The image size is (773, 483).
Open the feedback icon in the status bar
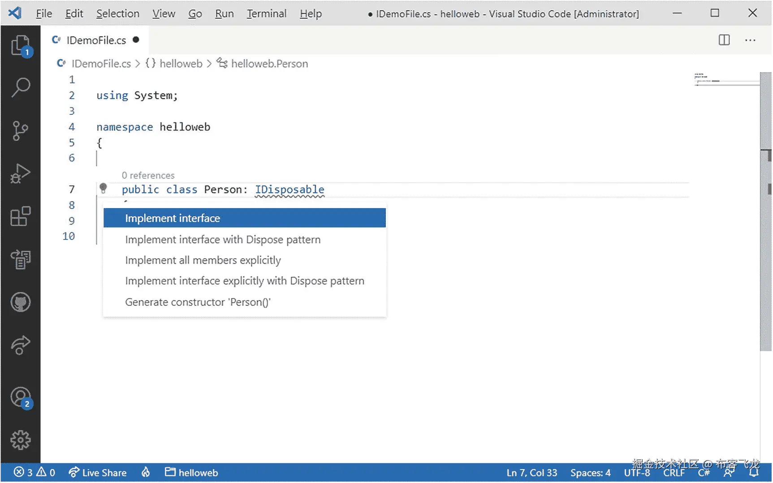click(x=729, y=473)
